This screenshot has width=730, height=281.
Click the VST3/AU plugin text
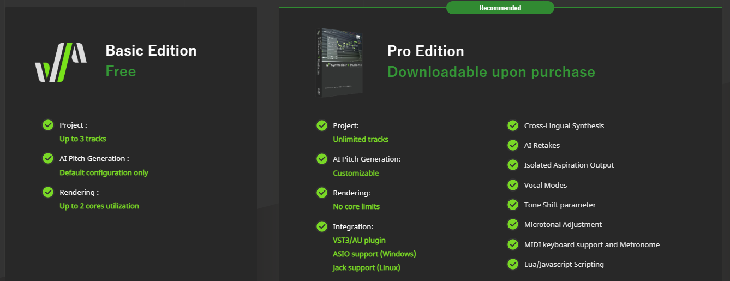359,240
